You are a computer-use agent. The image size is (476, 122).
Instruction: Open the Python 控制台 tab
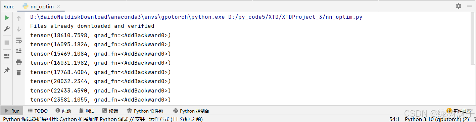pos(191,111)
